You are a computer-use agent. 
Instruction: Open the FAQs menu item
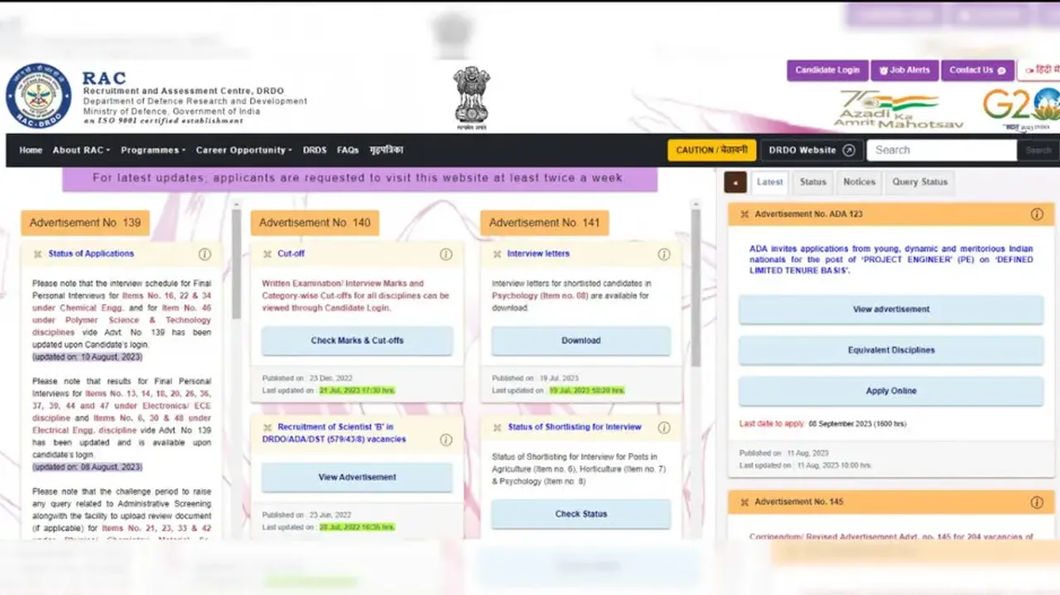tap(348, 151)
